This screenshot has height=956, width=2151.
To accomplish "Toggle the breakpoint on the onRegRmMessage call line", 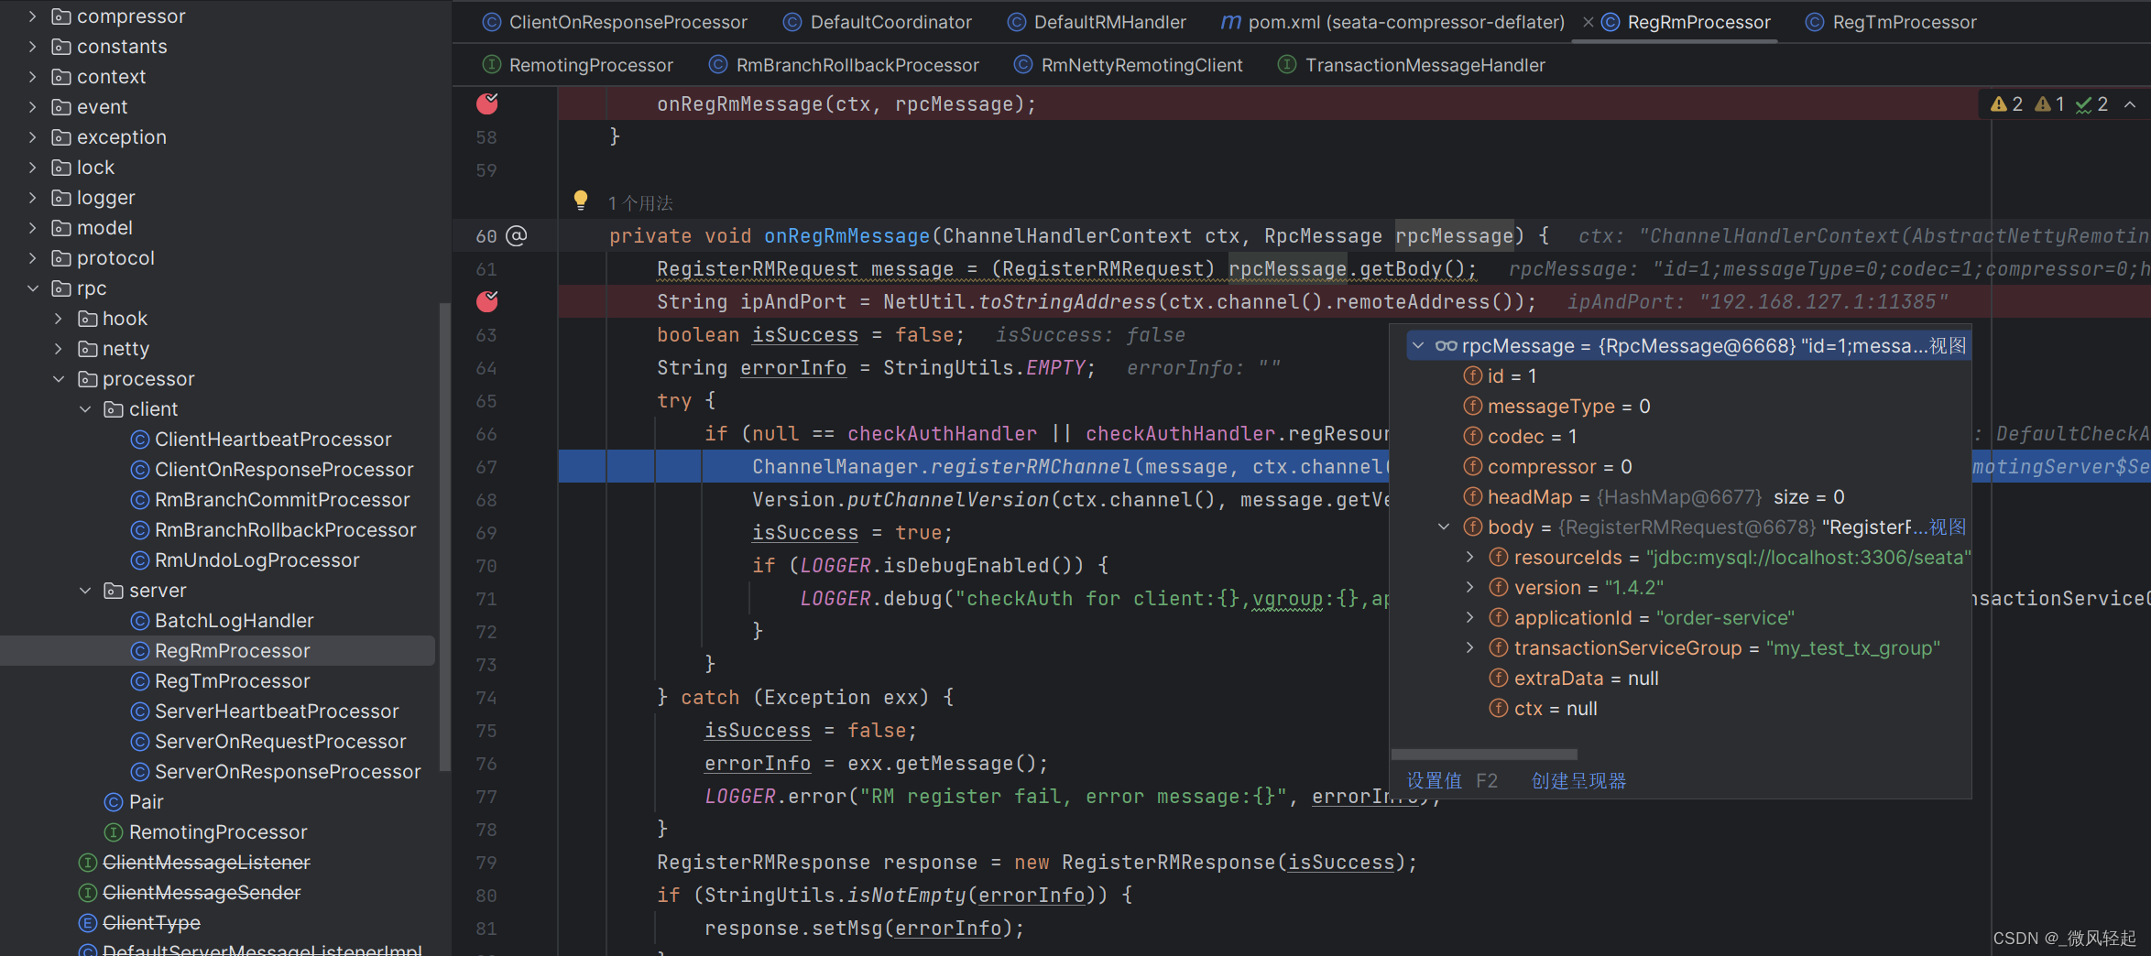I will tap(487, 104).
